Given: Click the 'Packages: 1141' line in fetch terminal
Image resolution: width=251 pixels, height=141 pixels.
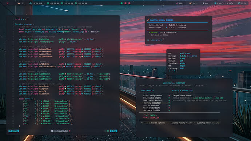Looking at the screenshot, I should point(176,68).
